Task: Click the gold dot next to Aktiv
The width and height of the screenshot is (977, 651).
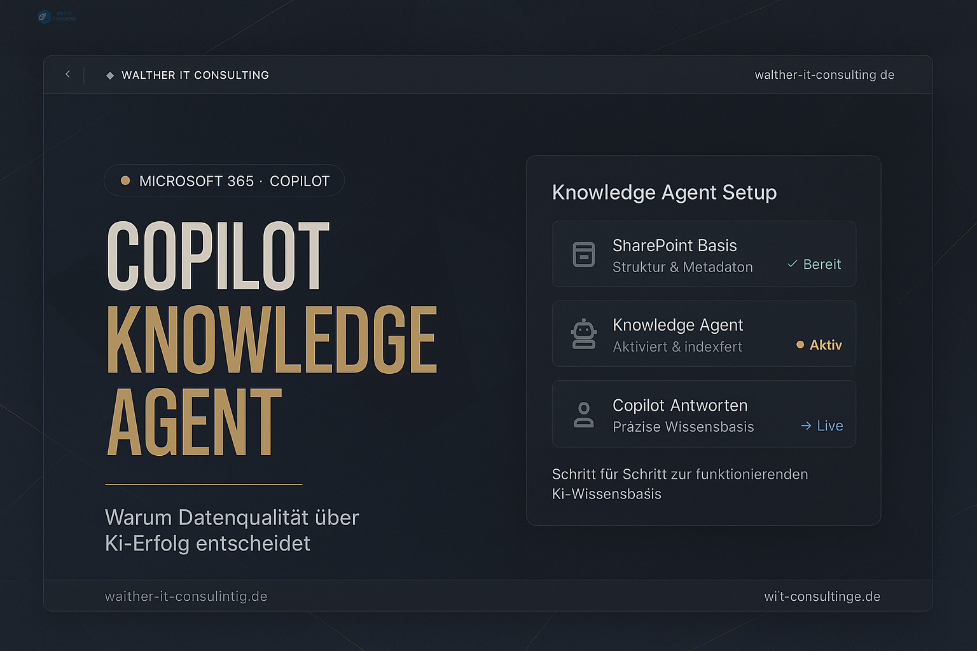Action: point(800,345)
